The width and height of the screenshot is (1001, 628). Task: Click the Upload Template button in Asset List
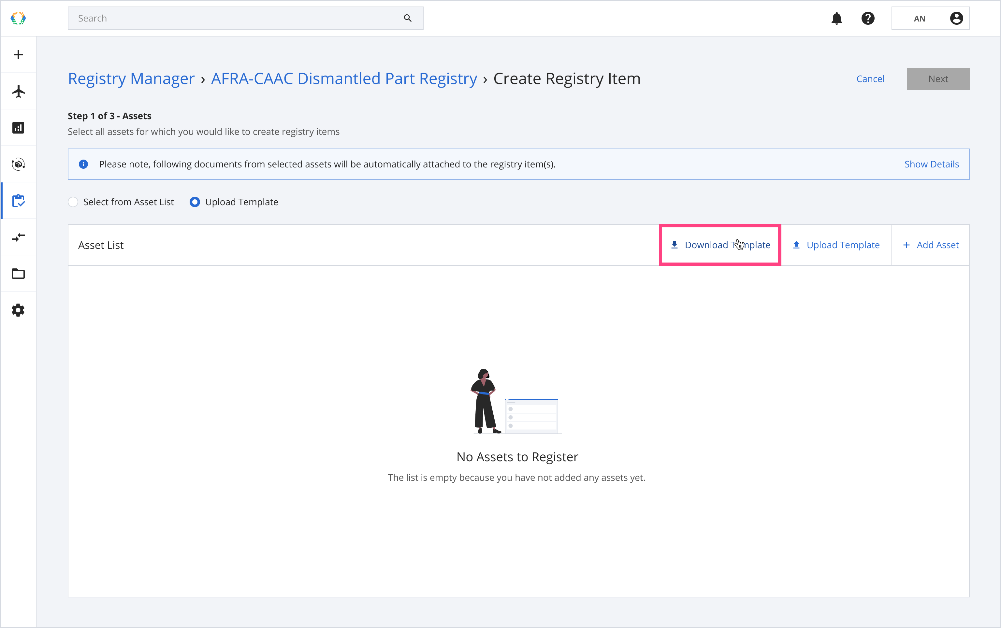[x=836, y=245]
